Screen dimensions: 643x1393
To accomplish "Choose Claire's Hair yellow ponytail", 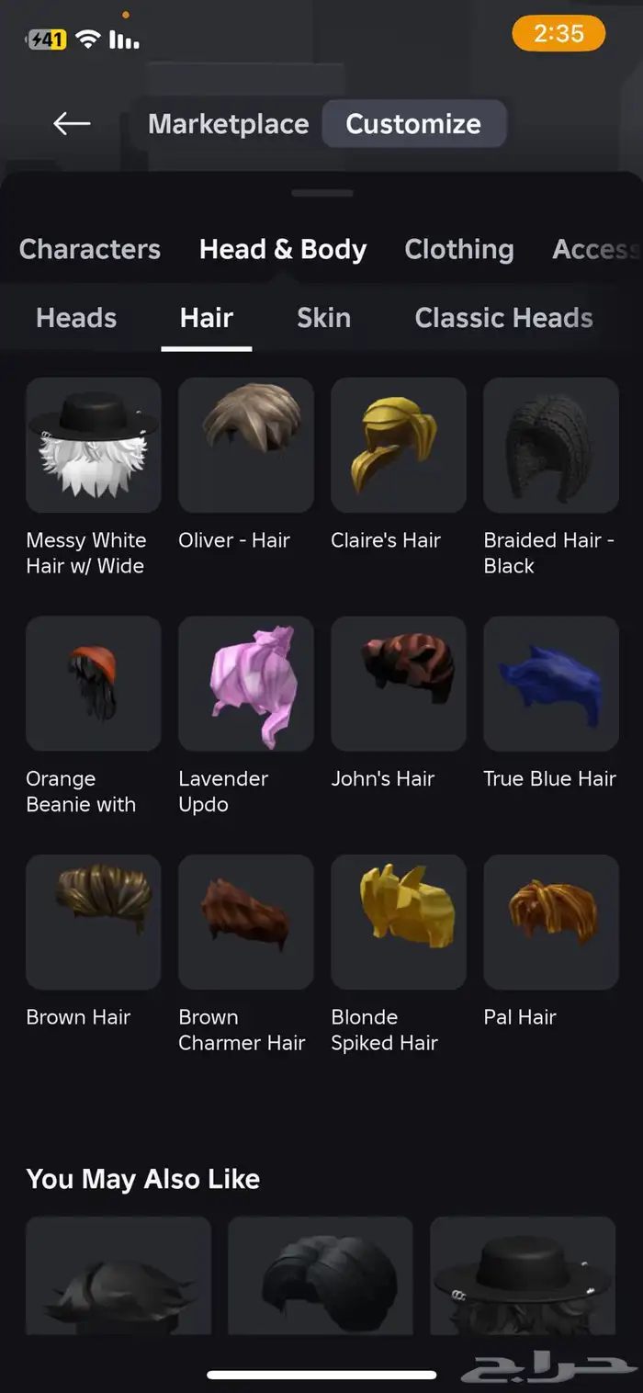I will 399,445.
